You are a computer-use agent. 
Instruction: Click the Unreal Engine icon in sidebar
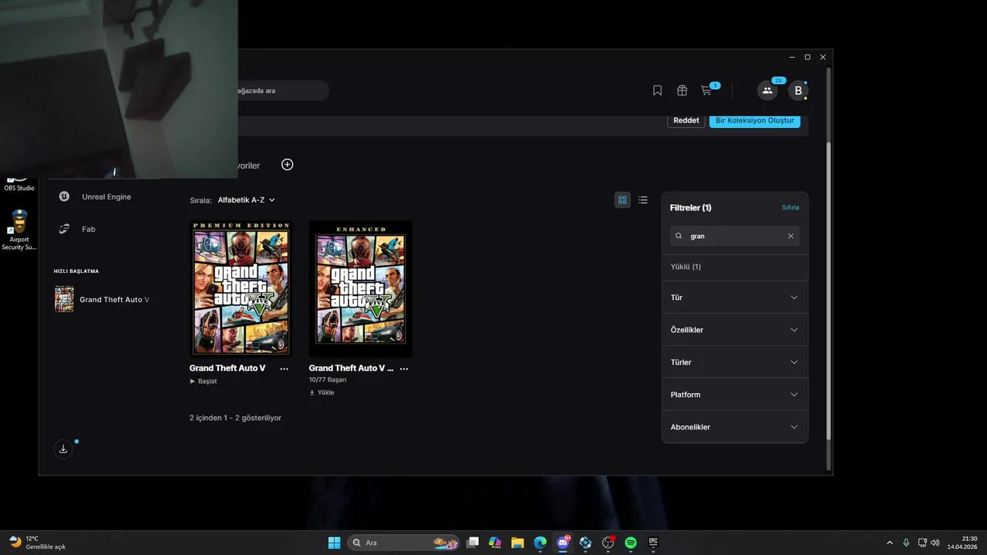click(x=65, y=197)
